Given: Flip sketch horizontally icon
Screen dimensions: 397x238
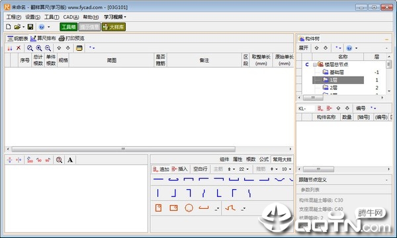Looking at the screenshot, I should click(19, 160).
